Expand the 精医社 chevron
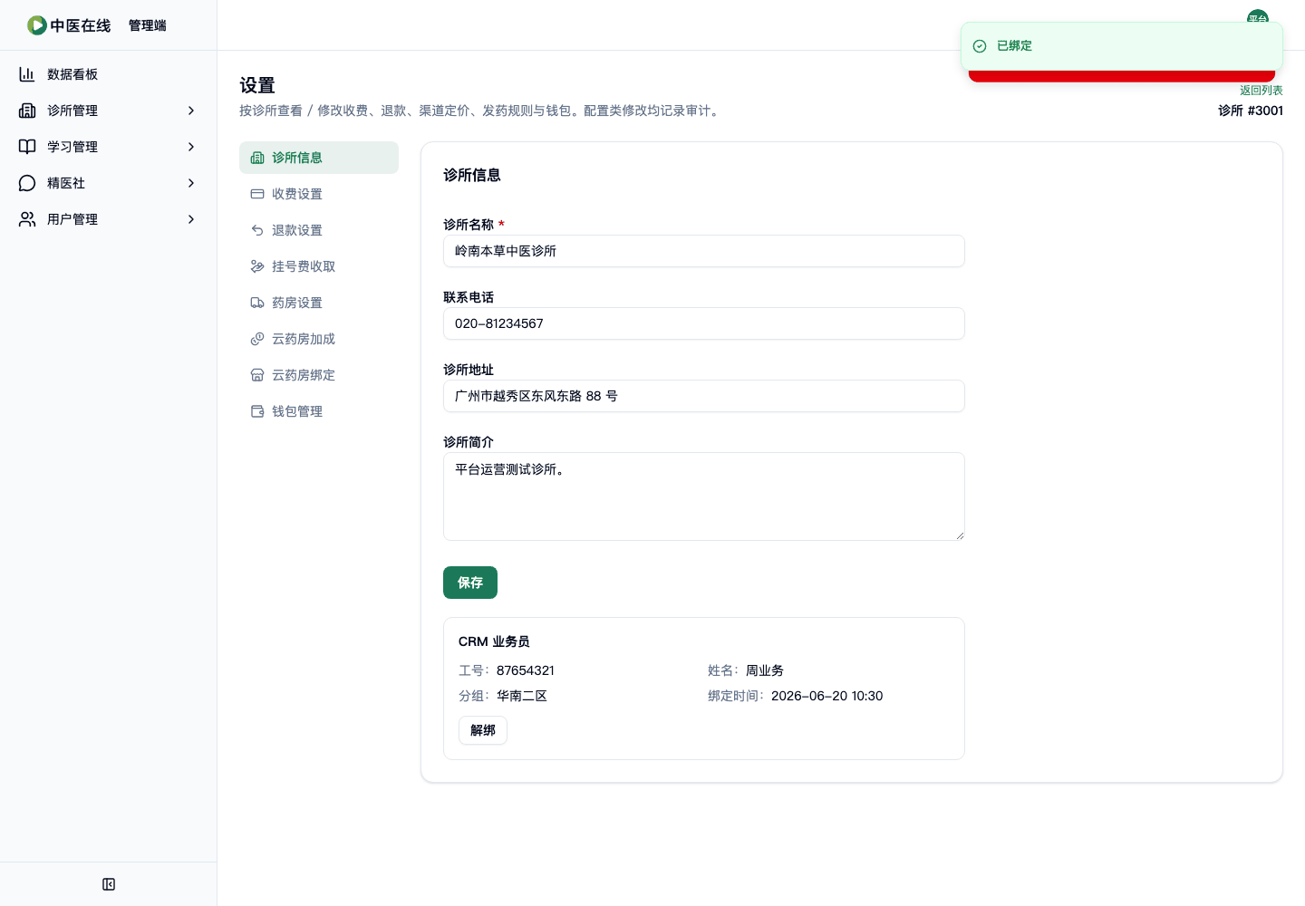This screenshot has width=1305, height=906. 191,183
